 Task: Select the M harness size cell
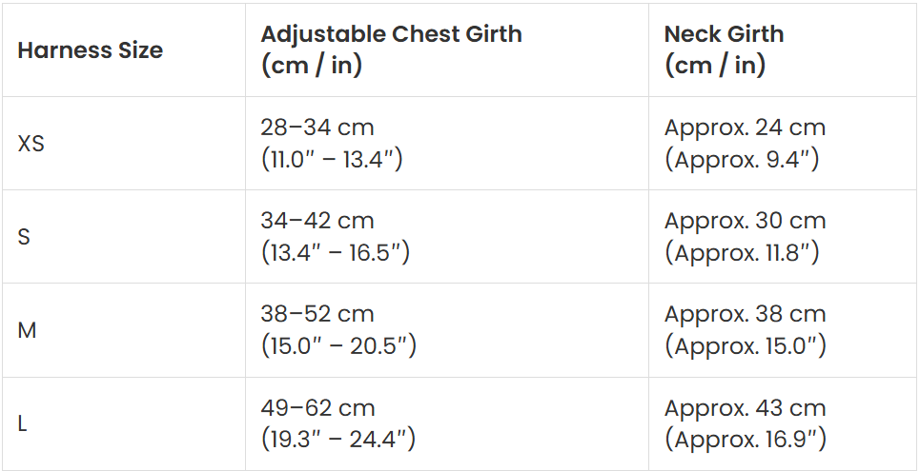coord(27,331)
